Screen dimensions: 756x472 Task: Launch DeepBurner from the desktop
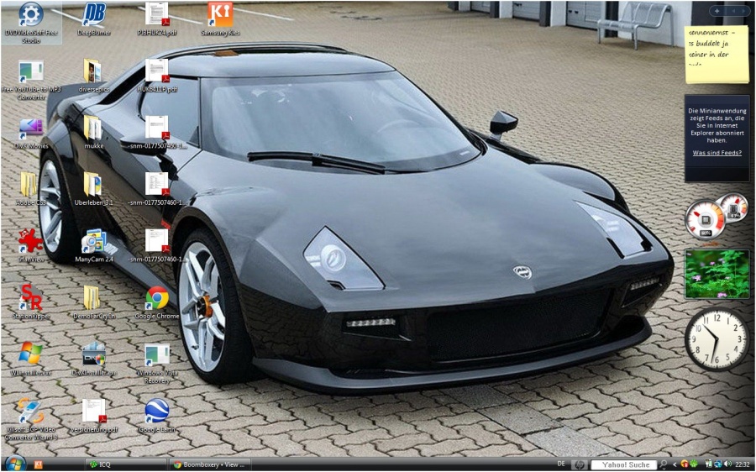point(93,15)
